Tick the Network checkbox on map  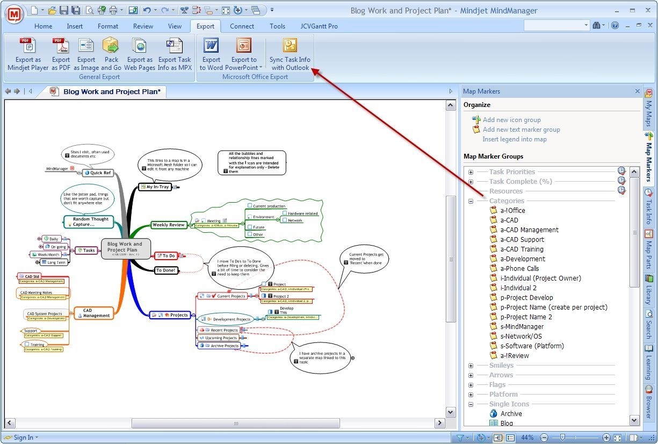tap(285, 220)
